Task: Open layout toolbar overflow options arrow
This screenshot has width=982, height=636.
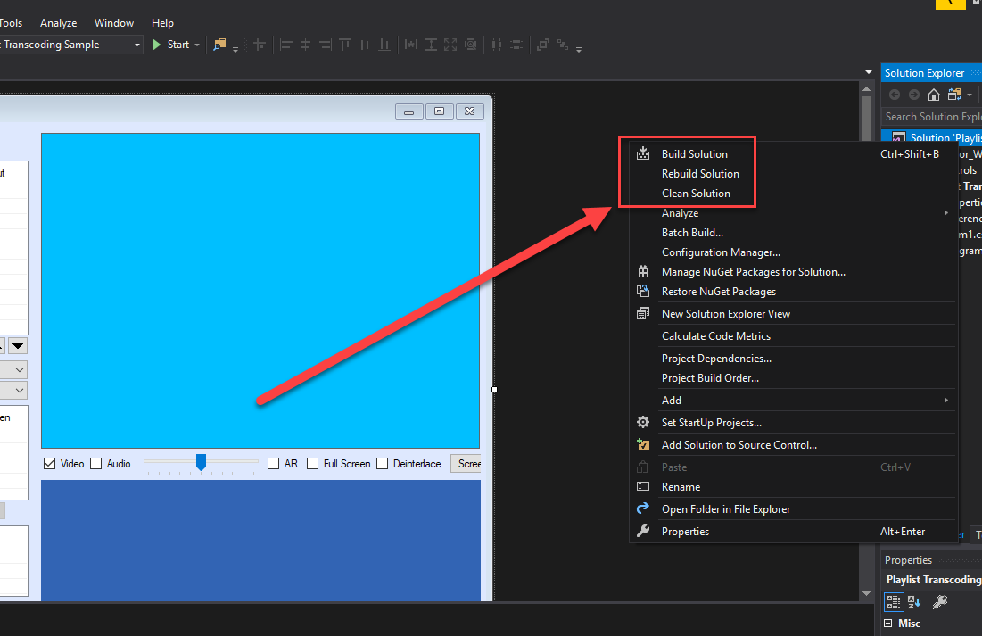Action: 579,49
